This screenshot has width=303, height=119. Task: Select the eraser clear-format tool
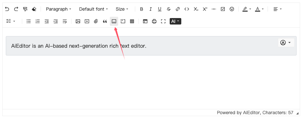pyautogui.click(x=34, y=9)
